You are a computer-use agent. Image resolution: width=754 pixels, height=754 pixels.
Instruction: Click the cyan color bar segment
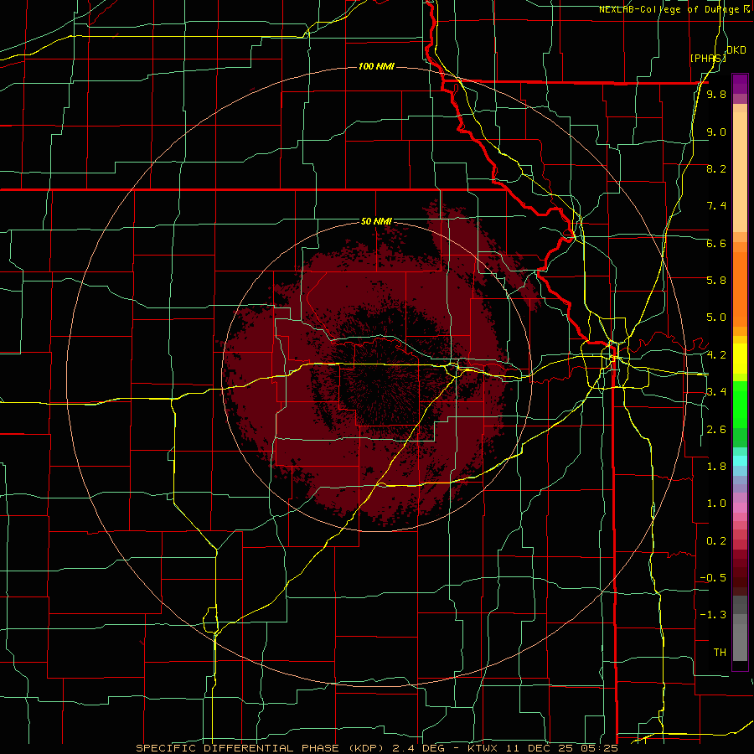(x=740, y=461)
